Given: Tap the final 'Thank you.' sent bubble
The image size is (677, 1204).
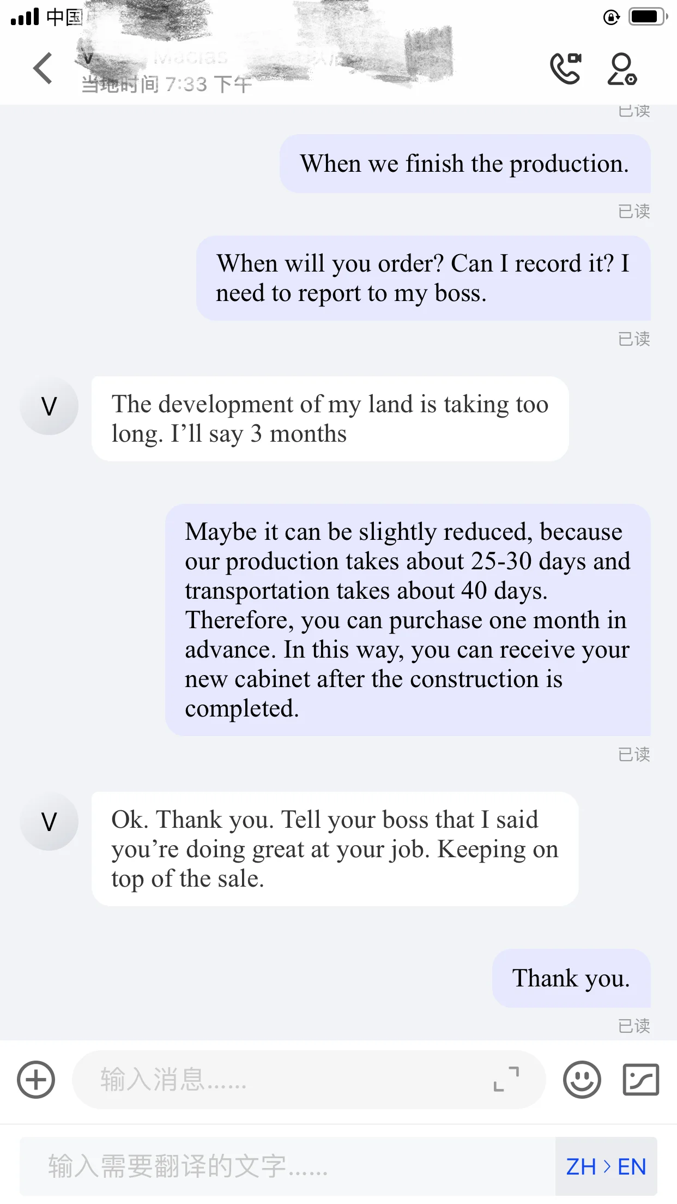Looking at the screenshot, I should click(x=571, y=978).
